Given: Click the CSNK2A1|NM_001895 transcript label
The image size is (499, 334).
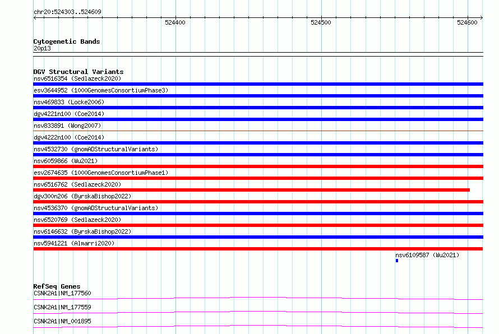Looking at the screenshot, I should 62,321.
